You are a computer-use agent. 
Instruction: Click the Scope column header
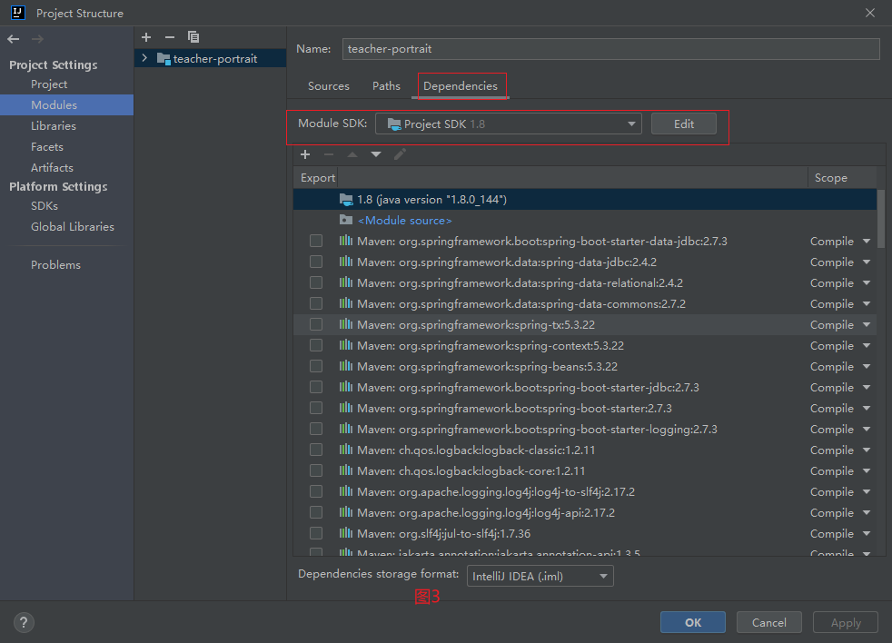tap(830, 177)
